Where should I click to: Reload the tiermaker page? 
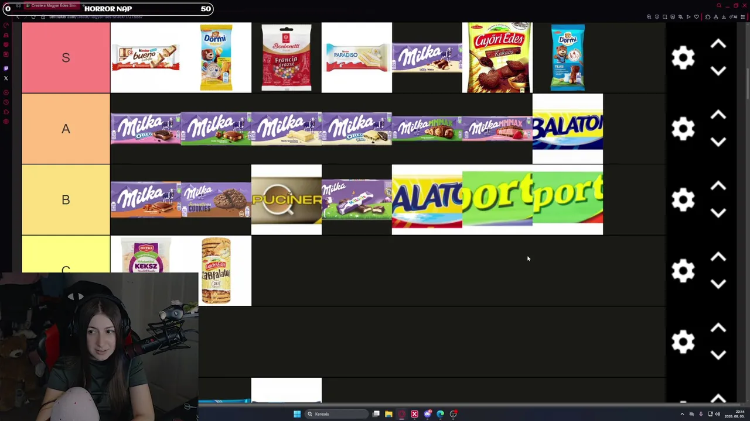(33, 17)
